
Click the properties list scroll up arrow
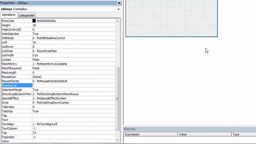(117, 21)
